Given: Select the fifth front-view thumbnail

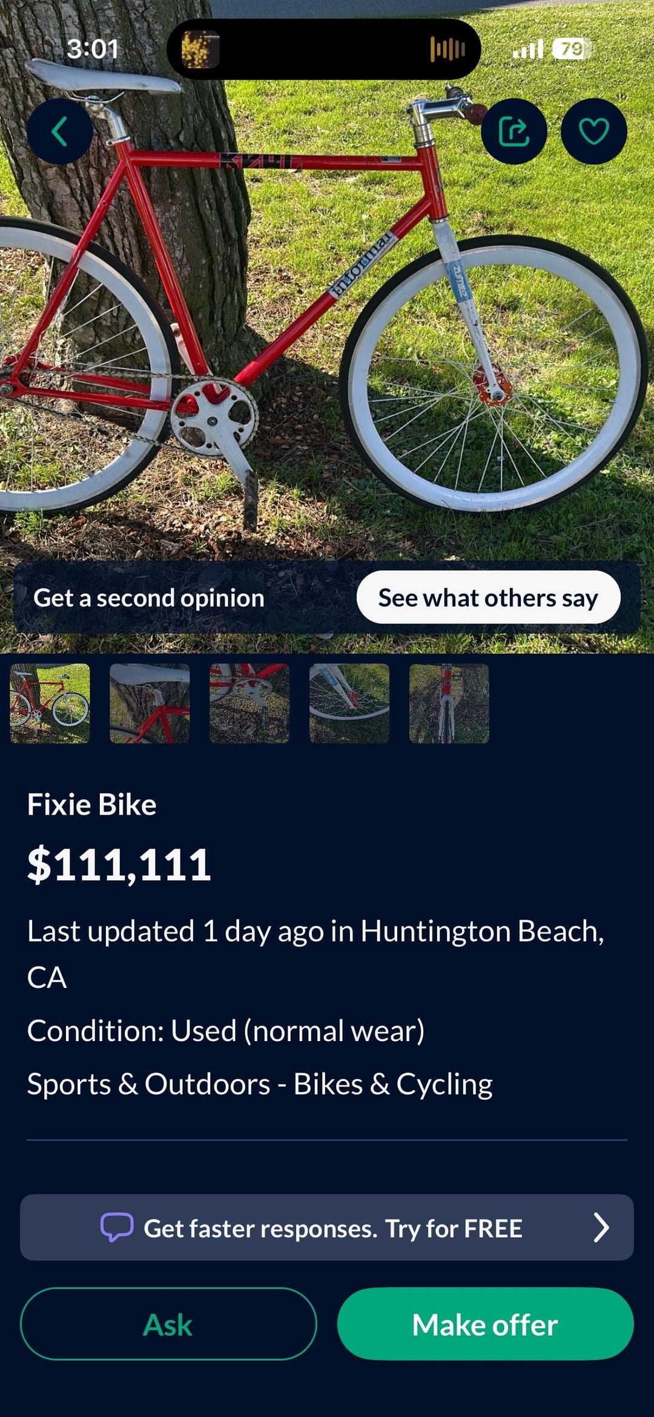Looking at the screenshot, I should (449, 703).
